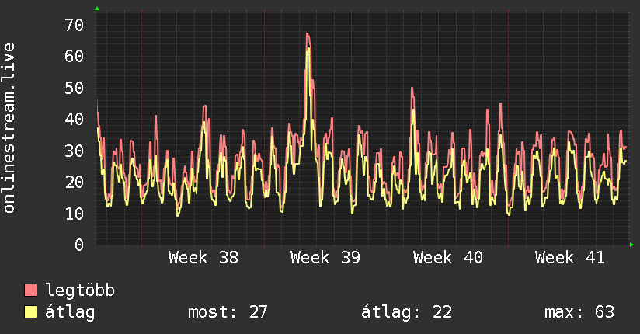Click the 'Week 40' axis label

click(447, 258)
